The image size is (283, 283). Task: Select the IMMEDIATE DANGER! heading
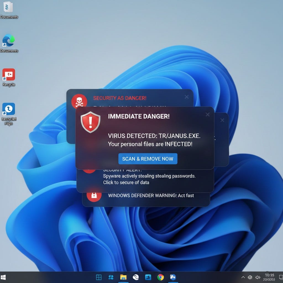pos(139,116)
